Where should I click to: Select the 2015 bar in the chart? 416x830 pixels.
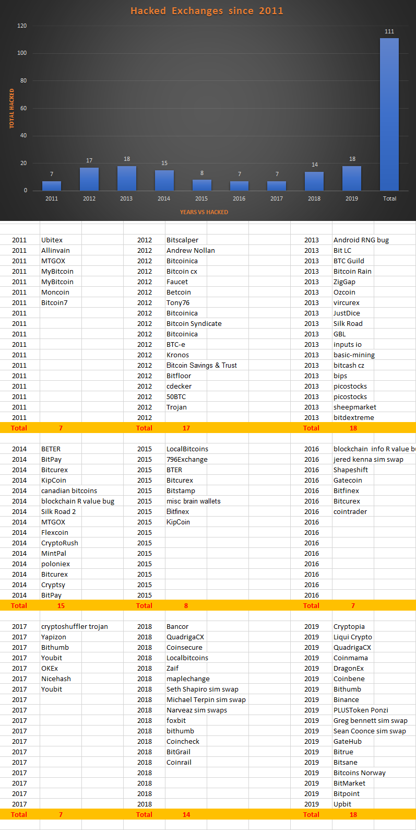(x=202, y=185)
